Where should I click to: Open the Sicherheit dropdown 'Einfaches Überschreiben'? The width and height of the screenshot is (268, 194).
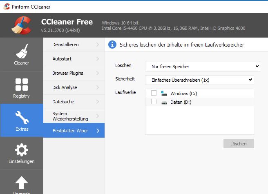(x=199, y=80)
